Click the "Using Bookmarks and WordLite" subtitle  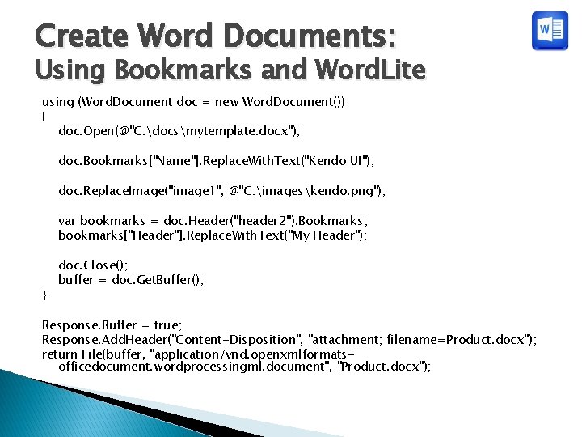tap(230, 70)
